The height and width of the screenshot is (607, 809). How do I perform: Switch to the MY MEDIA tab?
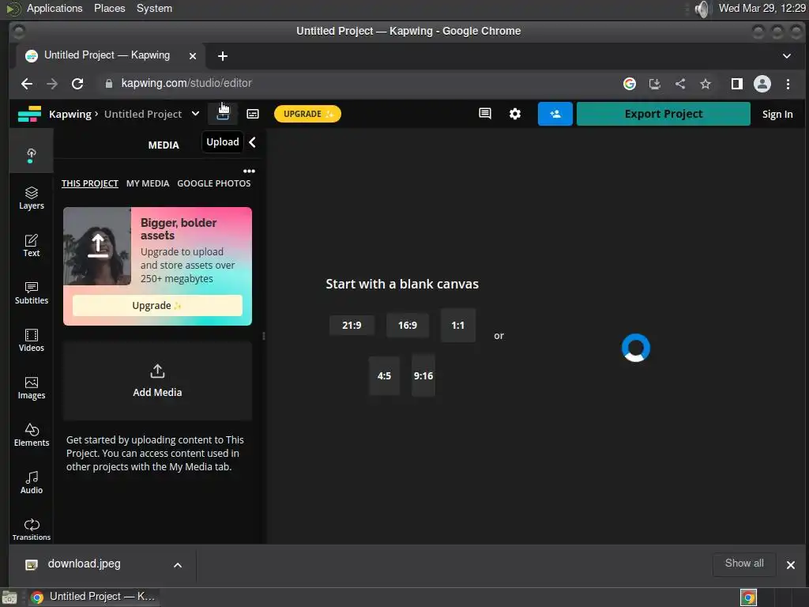click(148, 183)
